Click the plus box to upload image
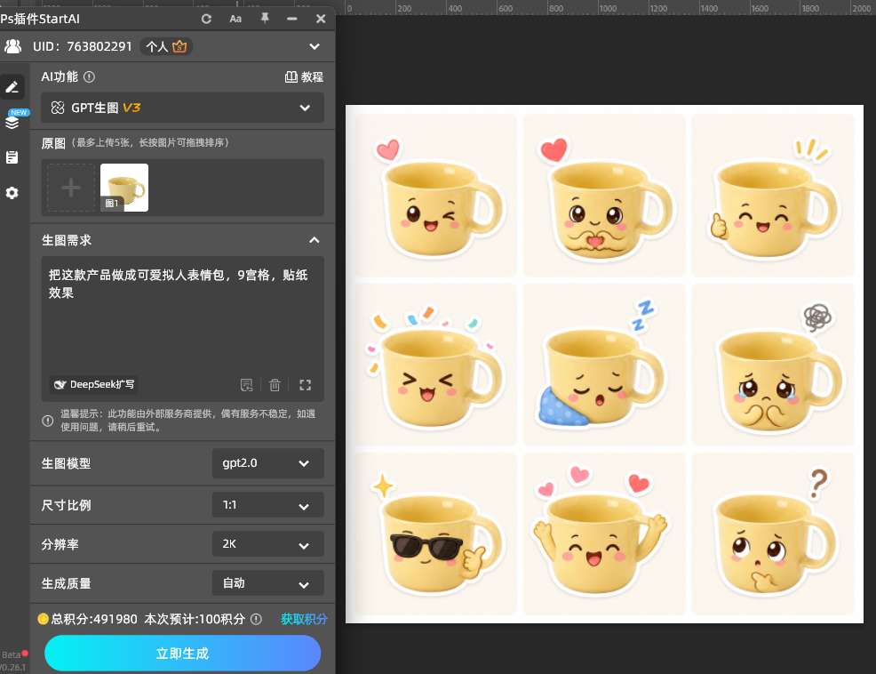The image size is (876, 674). 71,188
